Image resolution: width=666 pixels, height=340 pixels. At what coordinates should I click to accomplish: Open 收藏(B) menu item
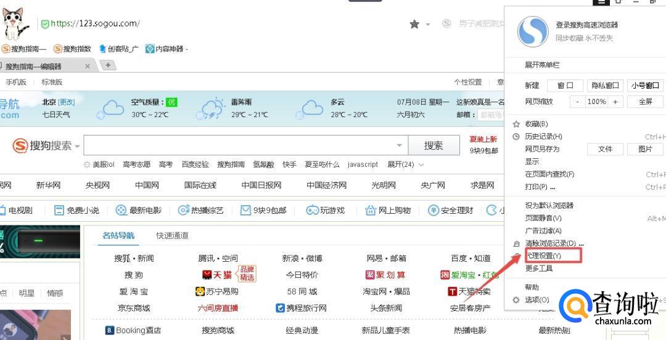pos(536,124)
